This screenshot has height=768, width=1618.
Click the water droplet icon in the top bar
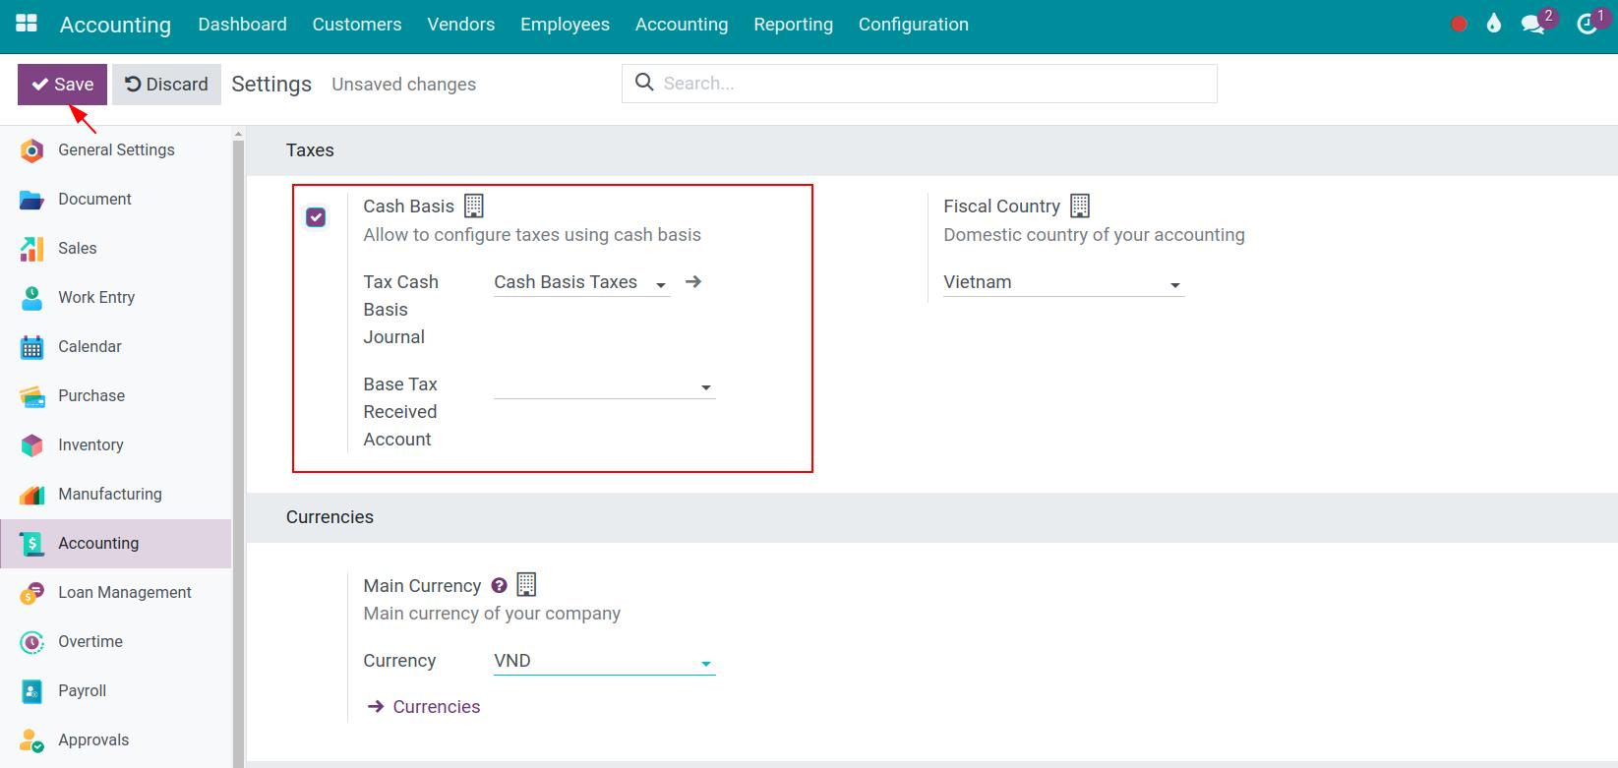(x=1494, y=24)
